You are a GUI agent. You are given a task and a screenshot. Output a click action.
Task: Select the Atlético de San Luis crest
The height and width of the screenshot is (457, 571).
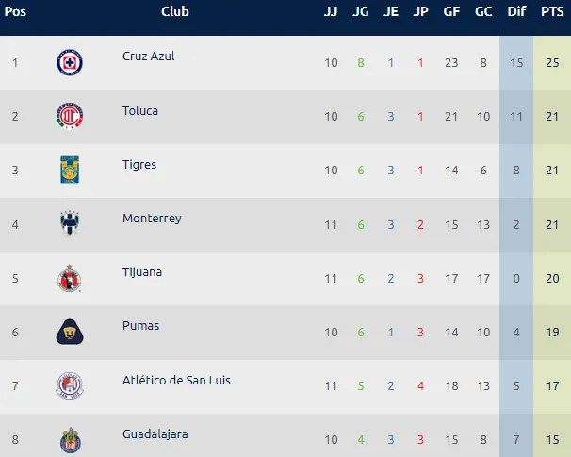coord(71,385)
